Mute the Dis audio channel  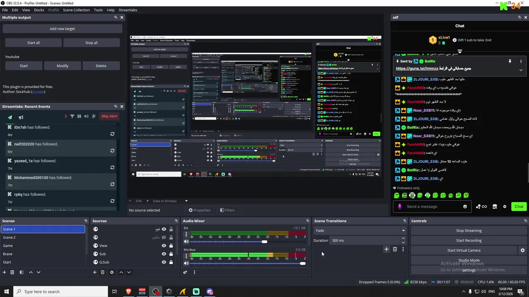coord(186,242)
